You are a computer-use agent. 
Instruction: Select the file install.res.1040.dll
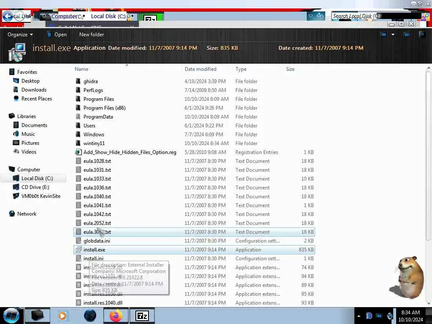tap(103, 303)
